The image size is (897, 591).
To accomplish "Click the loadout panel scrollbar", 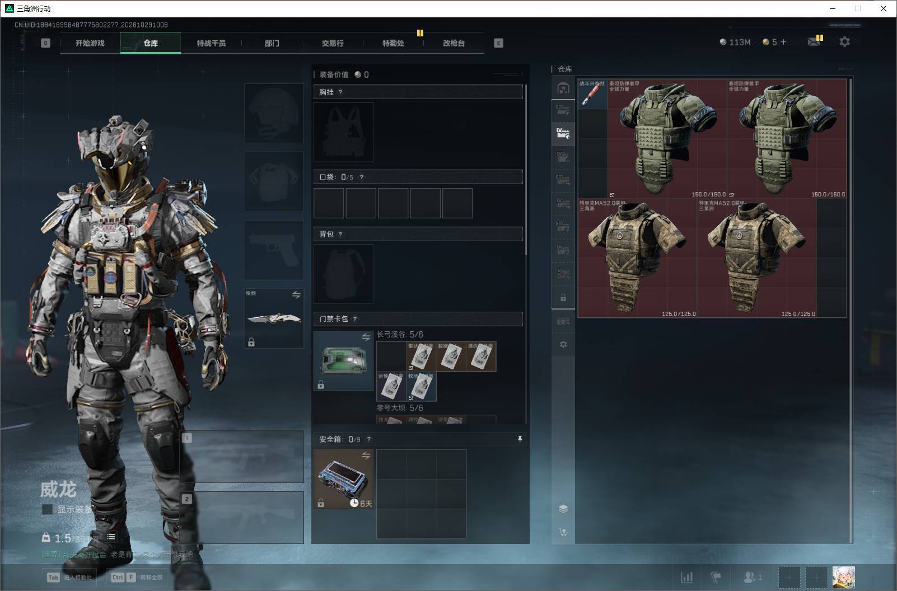I will [526, 171].
